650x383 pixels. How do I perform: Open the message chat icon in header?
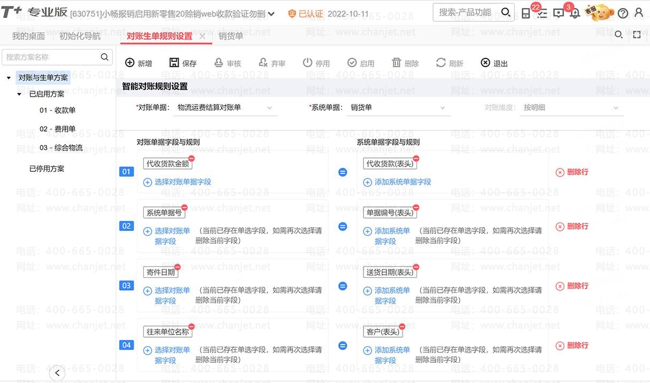point(559,13)
